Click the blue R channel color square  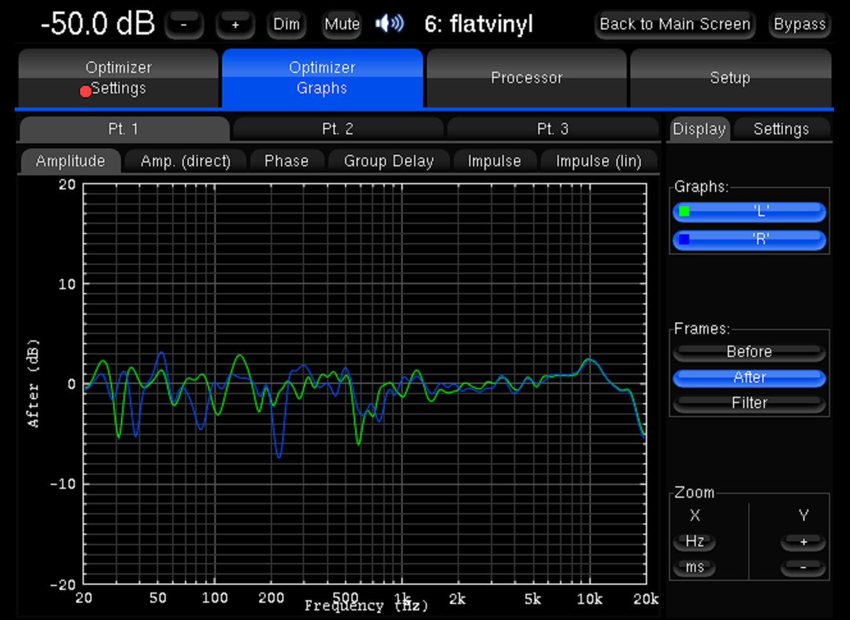[684, 239]
